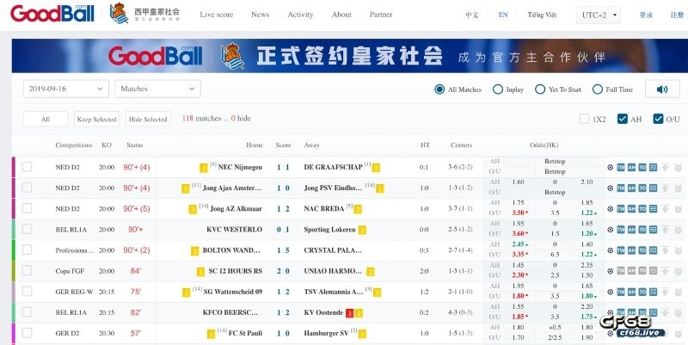Open the UTC+2 timezone dropdown
Viewport: 688px width, 345px height.
tap(598, 15)
